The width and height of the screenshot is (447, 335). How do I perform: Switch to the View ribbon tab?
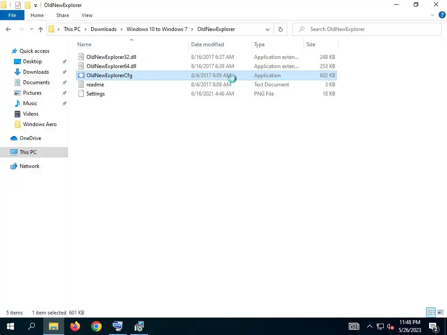tap(87, 15)
